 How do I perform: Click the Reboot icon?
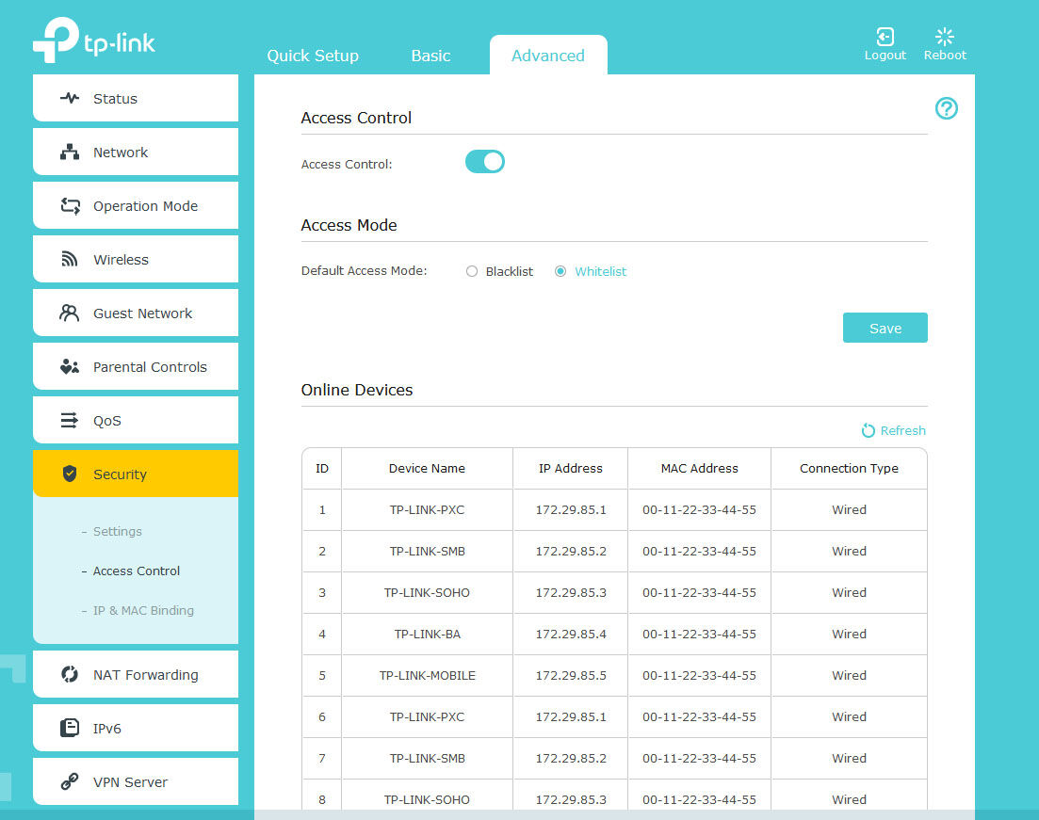tap(944, 36)
